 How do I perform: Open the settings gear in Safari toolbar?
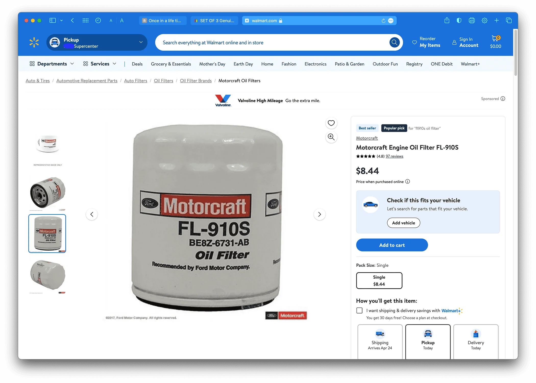pos(484,20)
